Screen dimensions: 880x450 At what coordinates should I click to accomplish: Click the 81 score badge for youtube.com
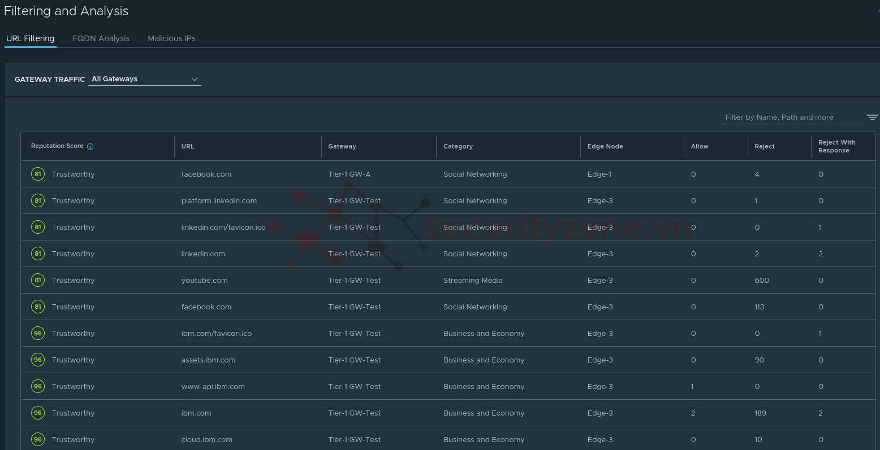38,280
